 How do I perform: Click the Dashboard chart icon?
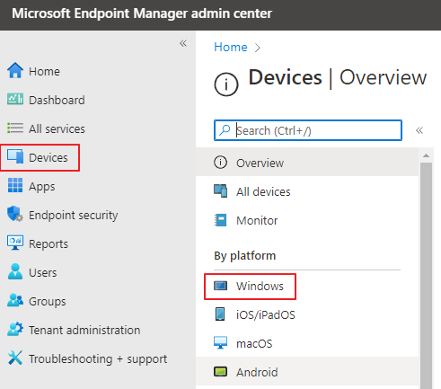15,99
